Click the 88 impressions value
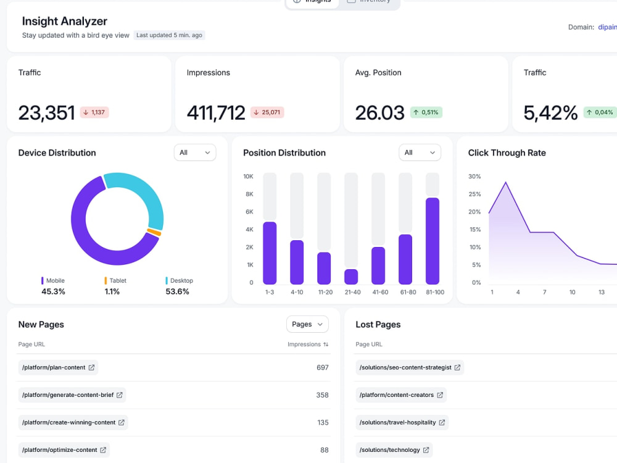Screen dimensions: 617x463 (325, 451)
